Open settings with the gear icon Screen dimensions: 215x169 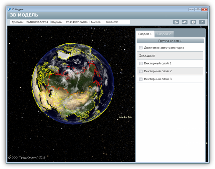coord(193,22)
